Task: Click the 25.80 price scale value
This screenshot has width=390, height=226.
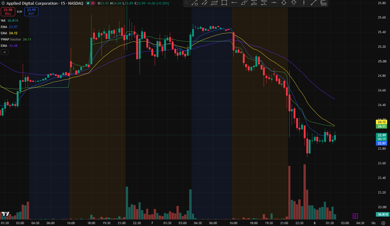Action: point(382,3)
